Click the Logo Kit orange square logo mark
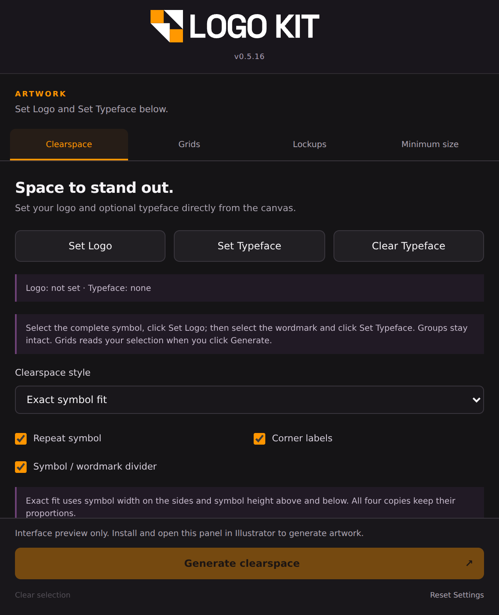Screen dimensions: 499x615 coord(167,26)
